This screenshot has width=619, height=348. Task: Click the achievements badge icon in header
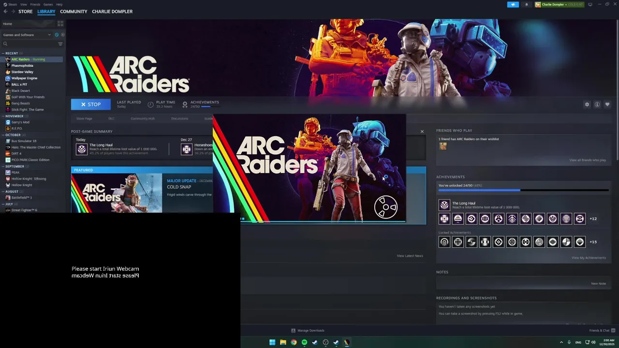pyautogui.click(x=185, y=104)
